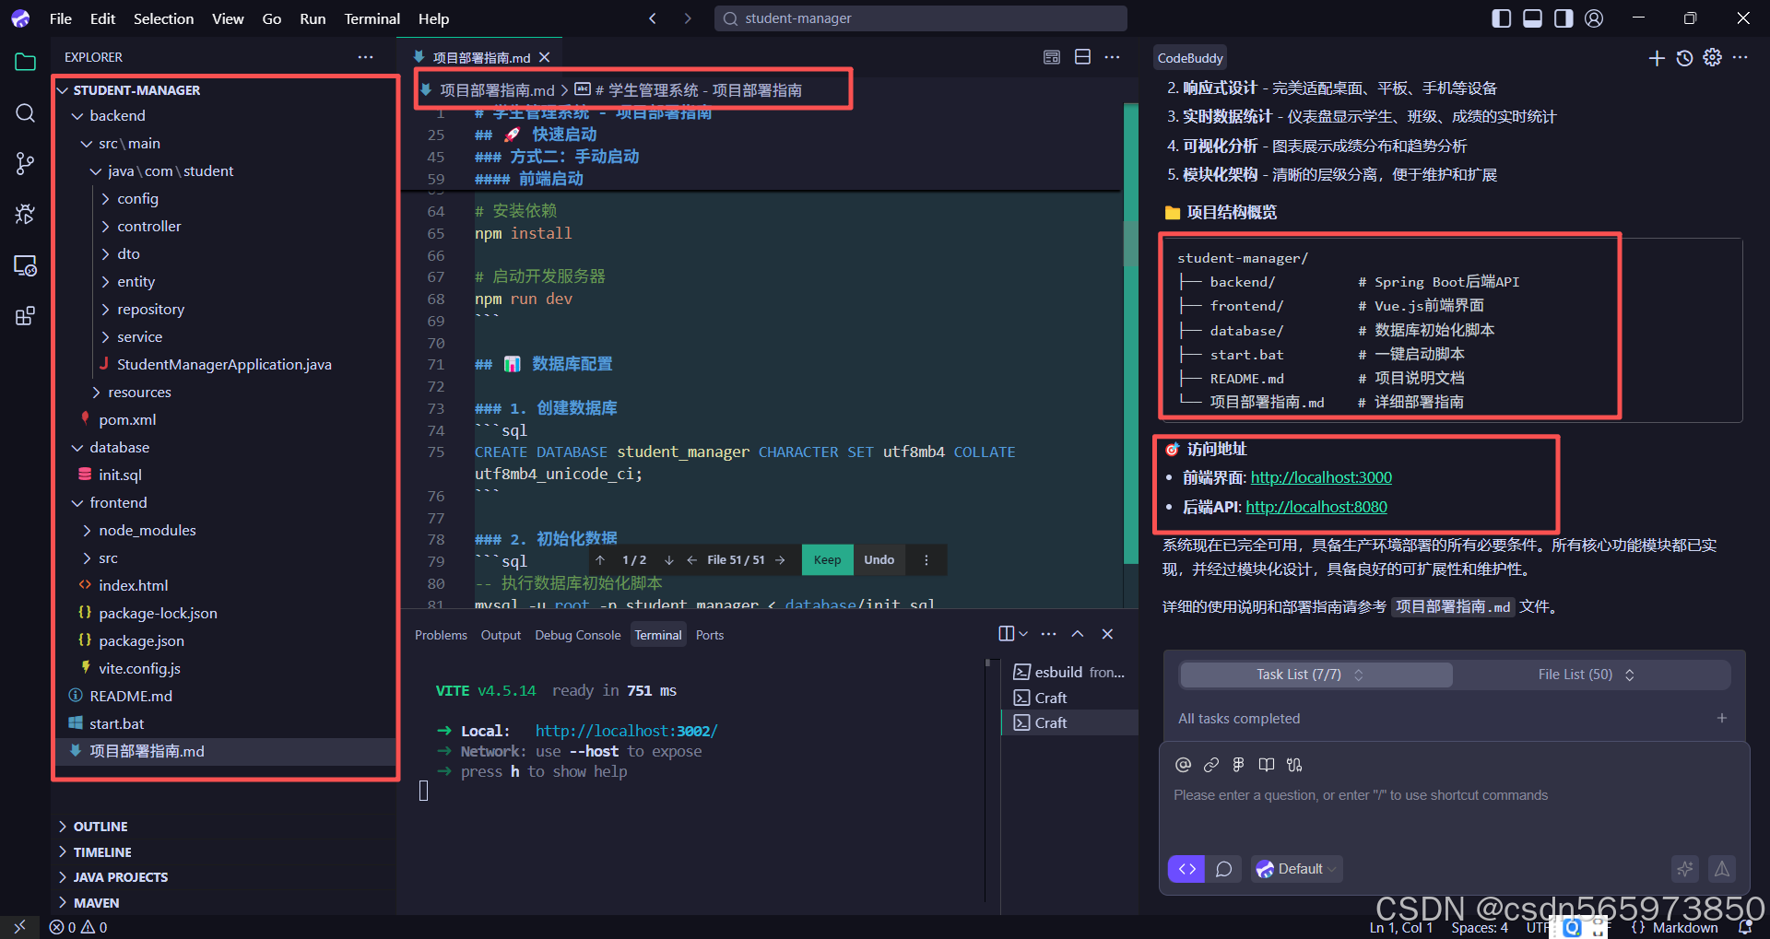Open the notifications bell in status bar
Image resolution: width=1770 pixels, height=939 pixels.
point(1745,927)
